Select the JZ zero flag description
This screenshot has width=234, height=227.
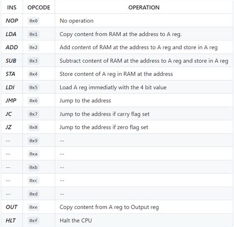point(104,127)
